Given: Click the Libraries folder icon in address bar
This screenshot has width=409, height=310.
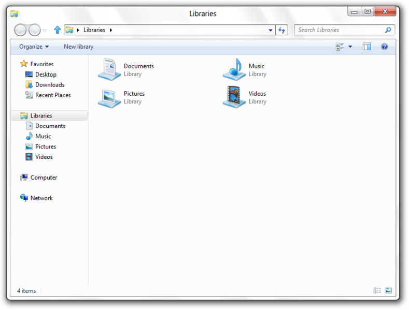Looking at the screenshot, I should 69,30.
